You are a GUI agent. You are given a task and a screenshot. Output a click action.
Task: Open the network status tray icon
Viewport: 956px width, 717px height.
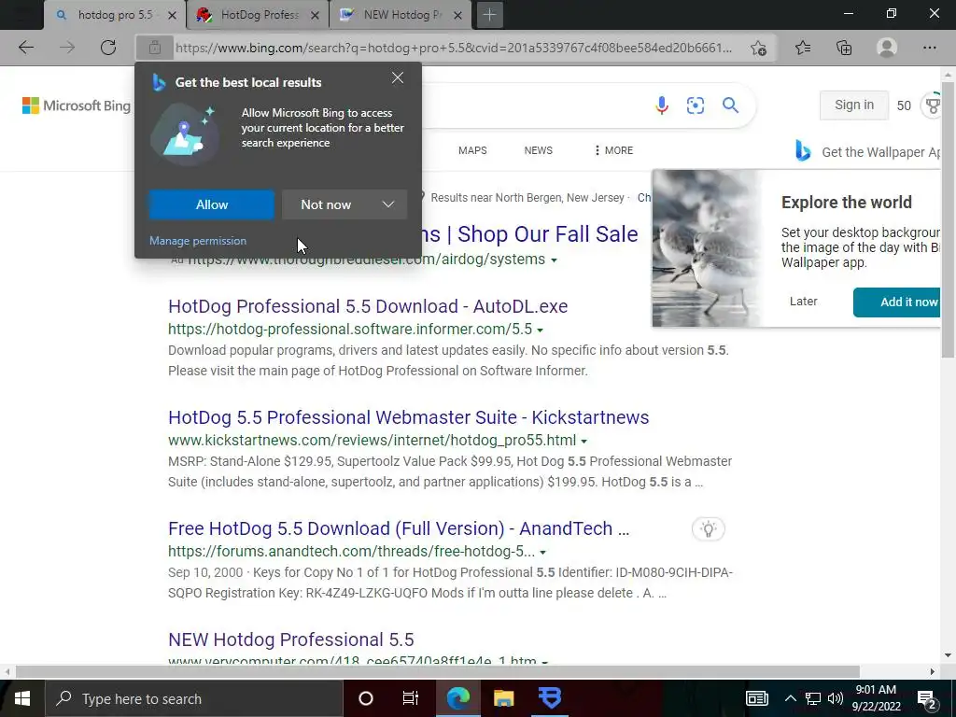tap(813, 698)
